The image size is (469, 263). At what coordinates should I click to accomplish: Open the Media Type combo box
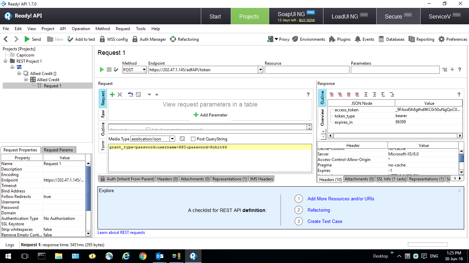[x=153, y=139]
